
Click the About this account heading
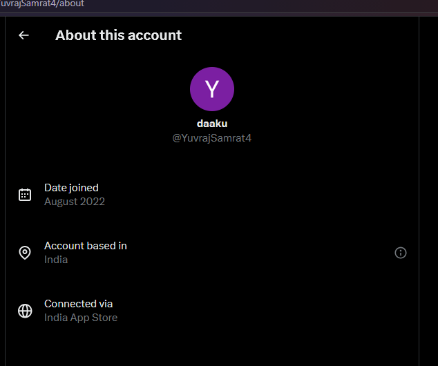(x=118, y=35)
